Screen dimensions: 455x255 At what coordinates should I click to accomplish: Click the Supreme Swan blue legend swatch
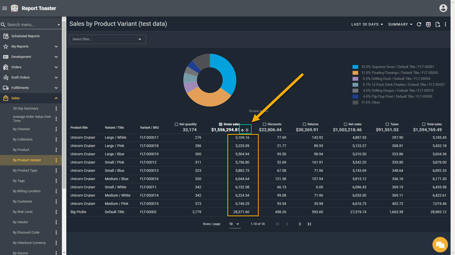click(x=355, y=67)
